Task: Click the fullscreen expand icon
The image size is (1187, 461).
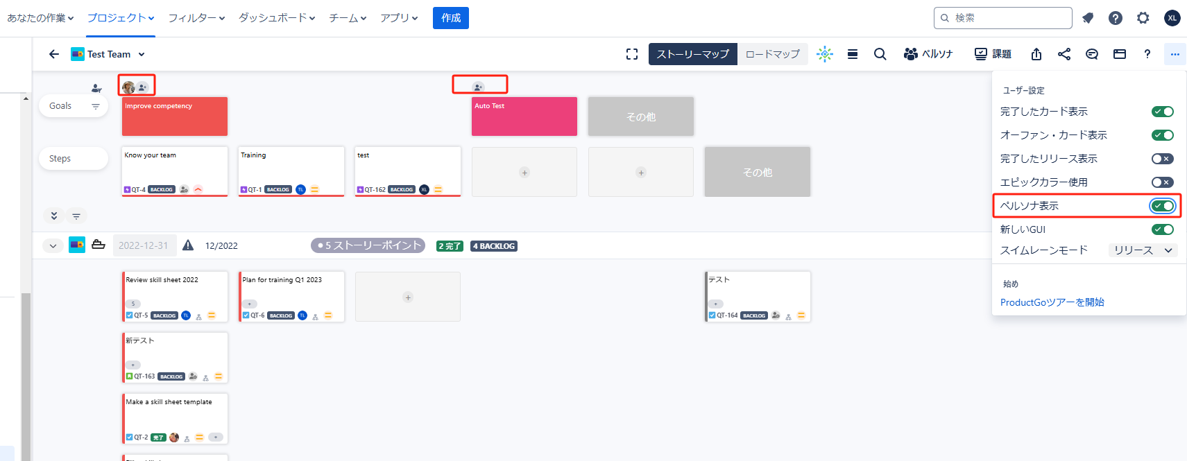Action: [631, 54]
